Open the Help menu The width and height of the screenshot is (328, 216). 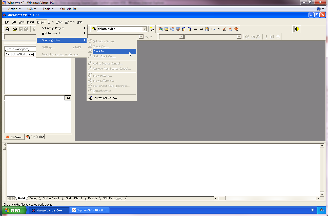[80, 22]
